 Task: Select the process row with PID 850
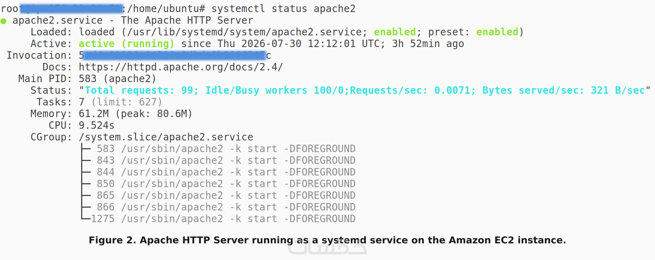226,184
